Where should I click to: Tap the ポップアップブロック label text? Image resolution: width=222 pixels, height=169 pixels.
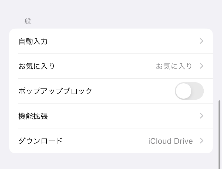(55, 91)
